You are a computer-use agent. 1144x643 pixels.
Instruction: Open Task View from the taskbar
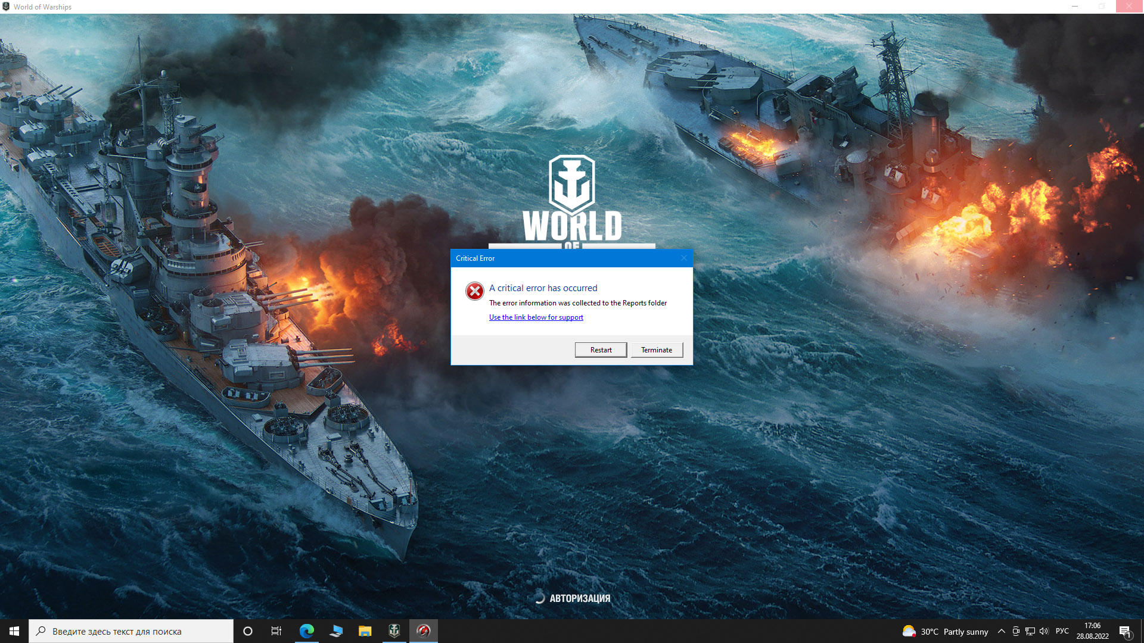[276, 631]
